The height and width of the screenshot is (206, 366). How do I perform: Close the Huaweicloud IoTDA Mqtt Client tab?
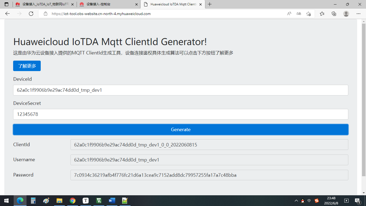201,4
